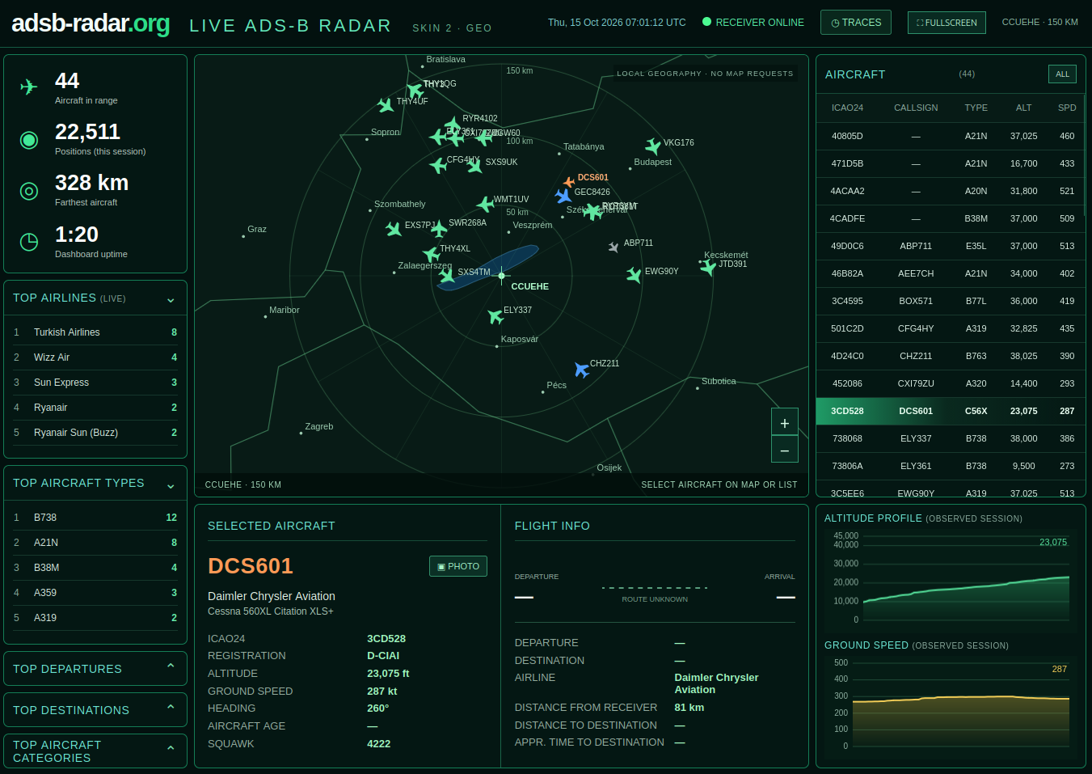Sort aircraft list by ICAO24 column

847,108
